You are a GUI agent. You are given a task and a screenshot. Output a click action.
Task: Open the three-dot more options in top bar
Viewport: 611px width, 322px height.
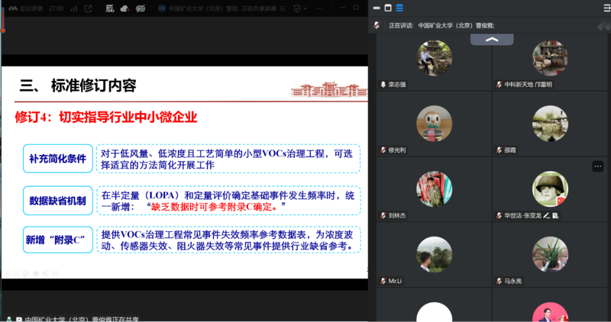[319, 8]
